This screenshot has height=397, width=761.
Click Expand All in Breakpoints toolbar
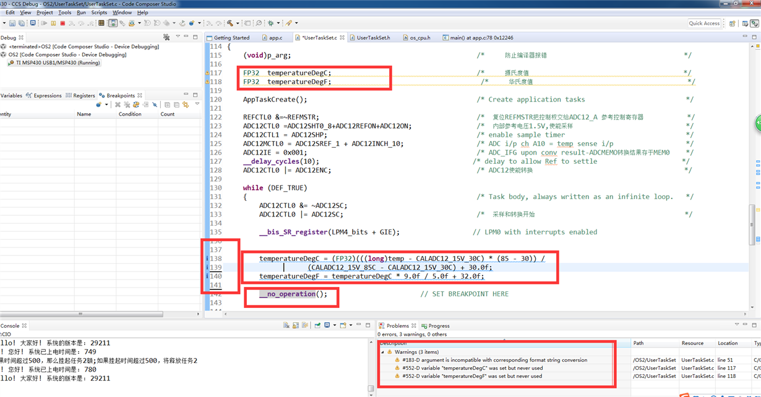pyautogui.click(x=167, y=105)
